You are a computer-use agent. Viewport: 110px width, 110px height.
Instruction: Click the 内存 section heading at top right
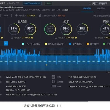pos(106,21)
